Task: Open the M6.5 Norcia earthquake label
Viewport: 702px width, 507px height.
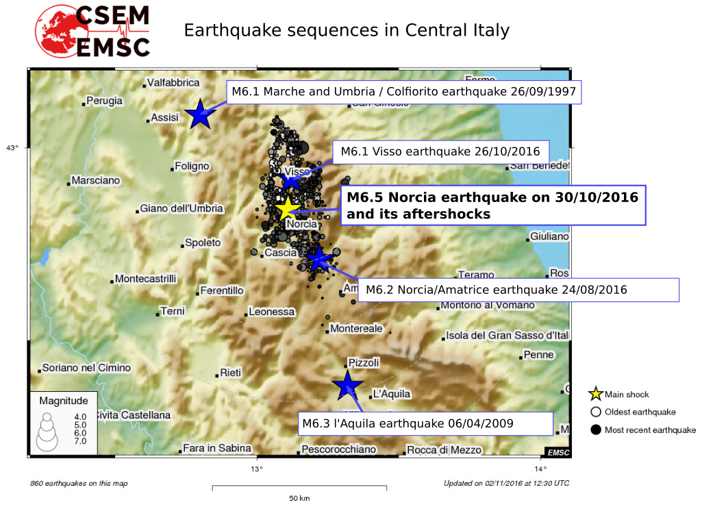Action: (493, 206)
